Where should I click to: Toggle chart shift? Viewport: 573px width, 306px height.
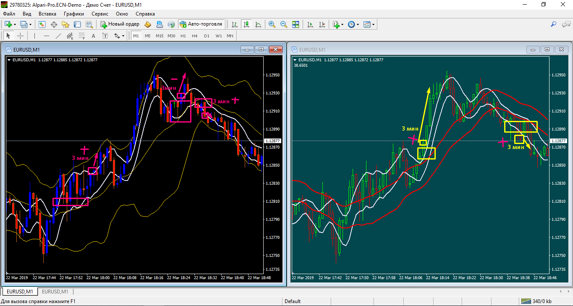point(322,24)
